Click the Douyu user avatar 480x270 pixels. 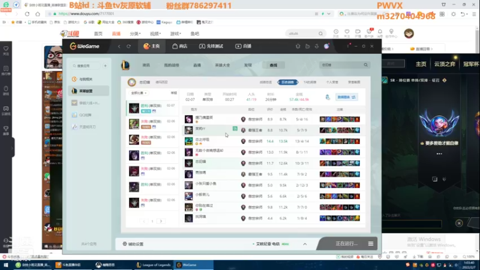(x=409, y=34)
